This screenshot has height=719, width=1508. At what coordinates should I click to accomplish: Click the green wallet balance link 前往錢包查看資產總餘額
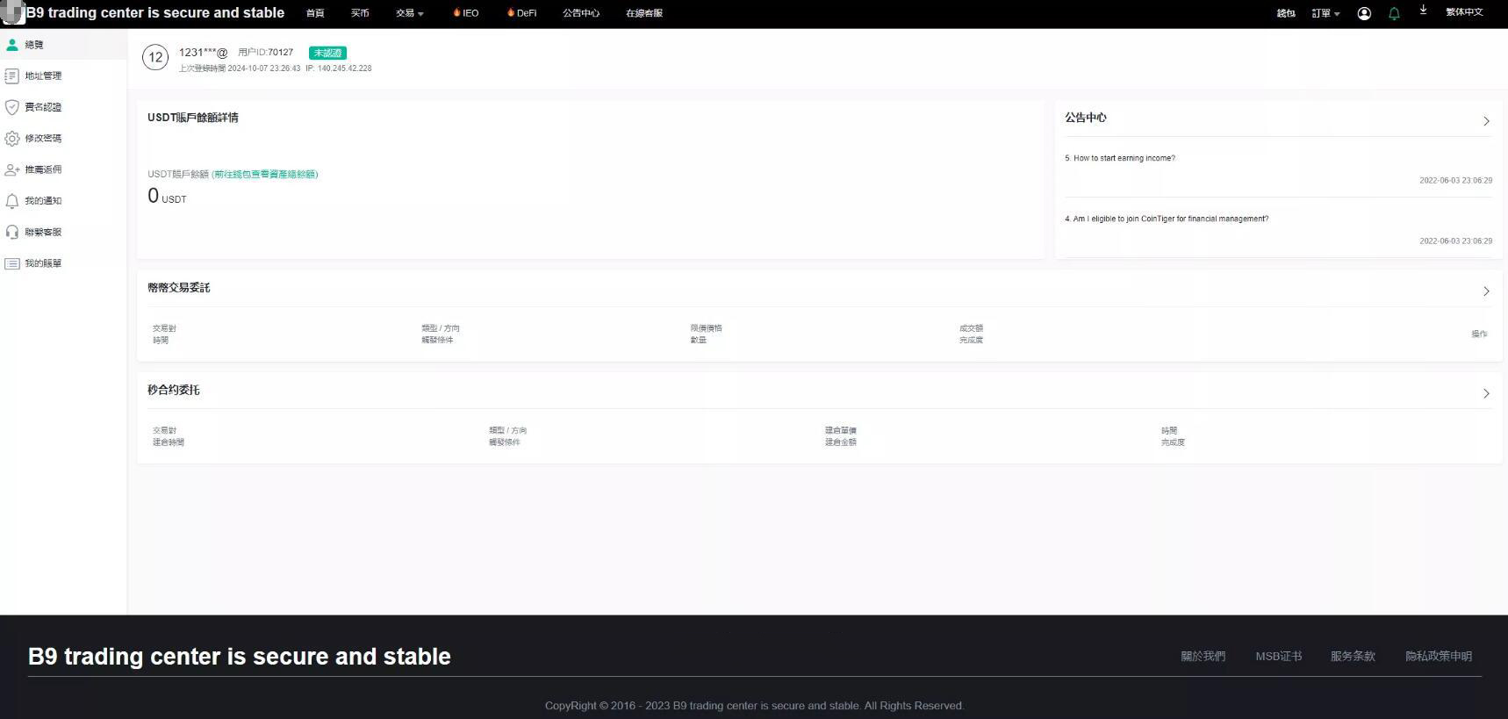click(265, 175)
